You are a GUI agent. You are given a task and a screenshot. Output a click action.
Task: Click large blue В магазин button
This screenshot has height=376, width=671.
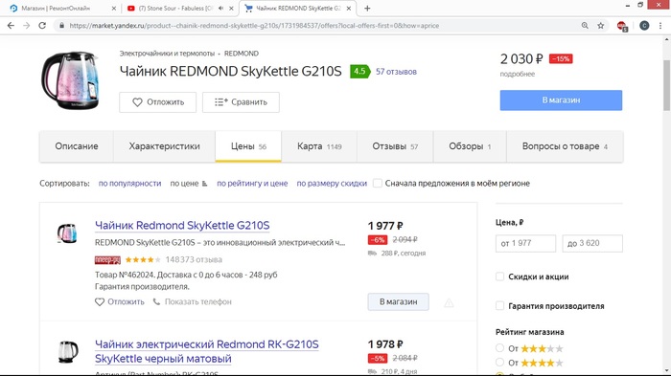tap(561, 100)
